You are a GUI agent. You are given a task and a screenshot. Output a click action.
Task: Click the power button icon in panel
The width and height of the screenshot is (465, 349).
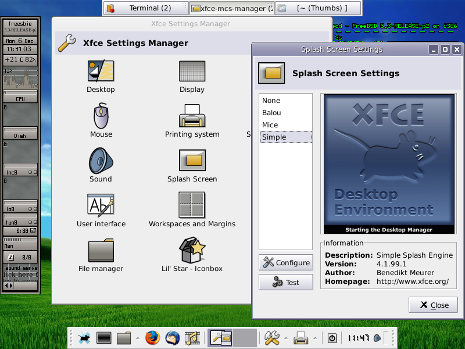click(x=332, y=338)
